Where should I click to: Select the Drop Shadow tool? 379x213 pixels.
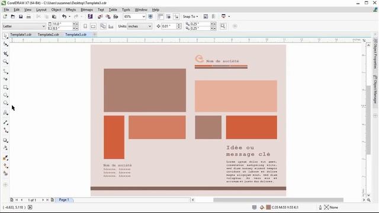5,140
